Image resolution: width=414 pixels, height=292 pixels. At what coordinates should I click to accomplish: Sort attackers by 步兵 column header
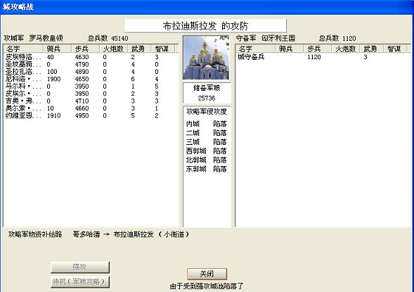pos(86,49)
